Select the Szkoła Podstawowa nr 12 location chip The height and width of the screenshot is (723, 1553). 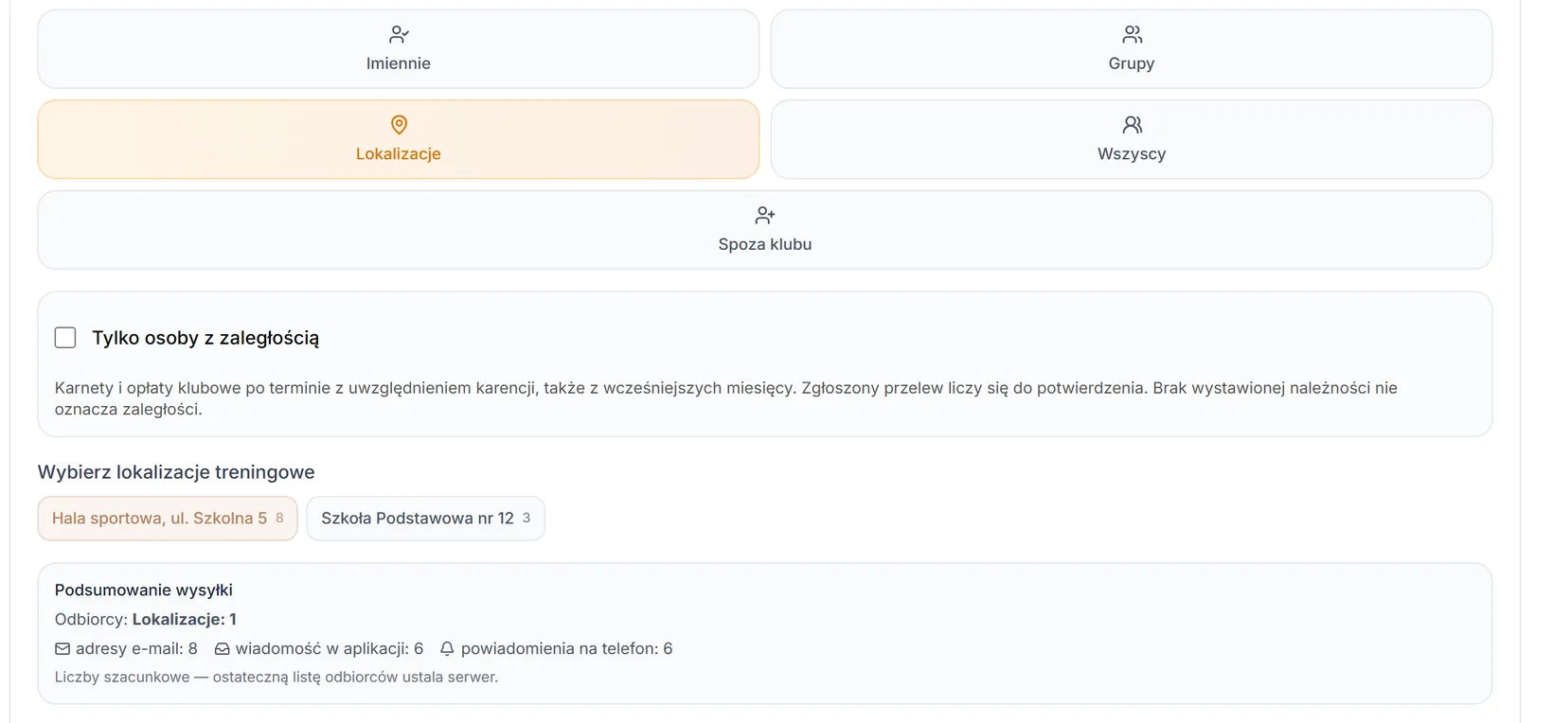click(425, 519)
